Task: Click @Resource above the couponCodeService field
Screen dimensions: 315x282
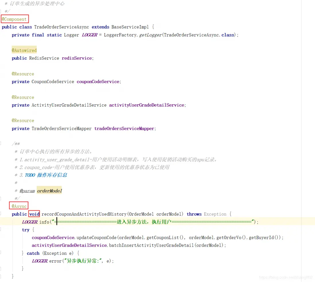Action: pyautogui.click(x=23, y=74)
